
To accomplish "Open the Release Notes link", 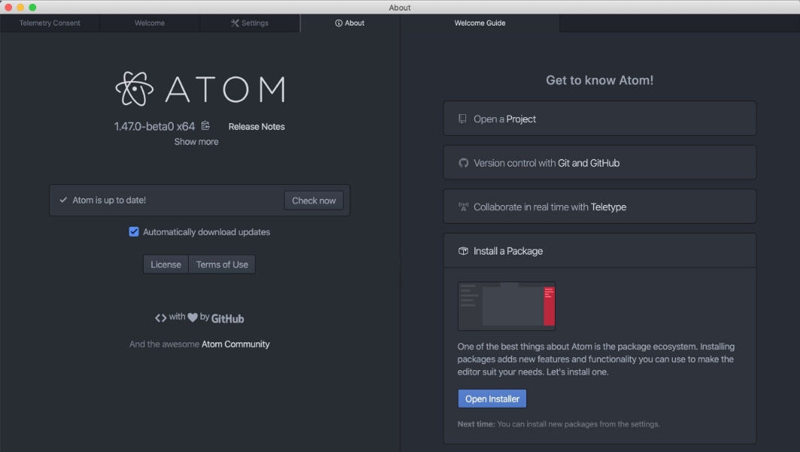I will 256,126.
